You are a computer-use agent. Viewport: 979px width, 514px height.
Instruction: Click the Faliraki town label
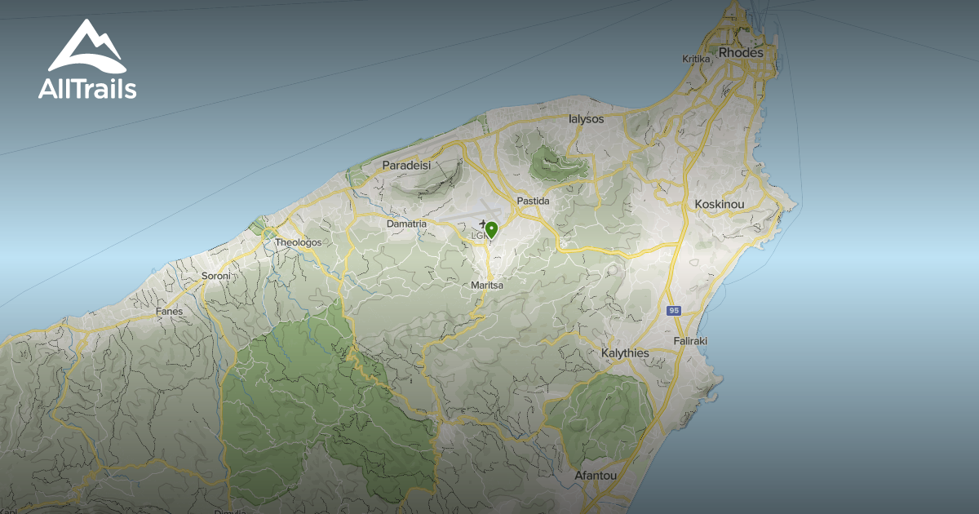(693, 340)
